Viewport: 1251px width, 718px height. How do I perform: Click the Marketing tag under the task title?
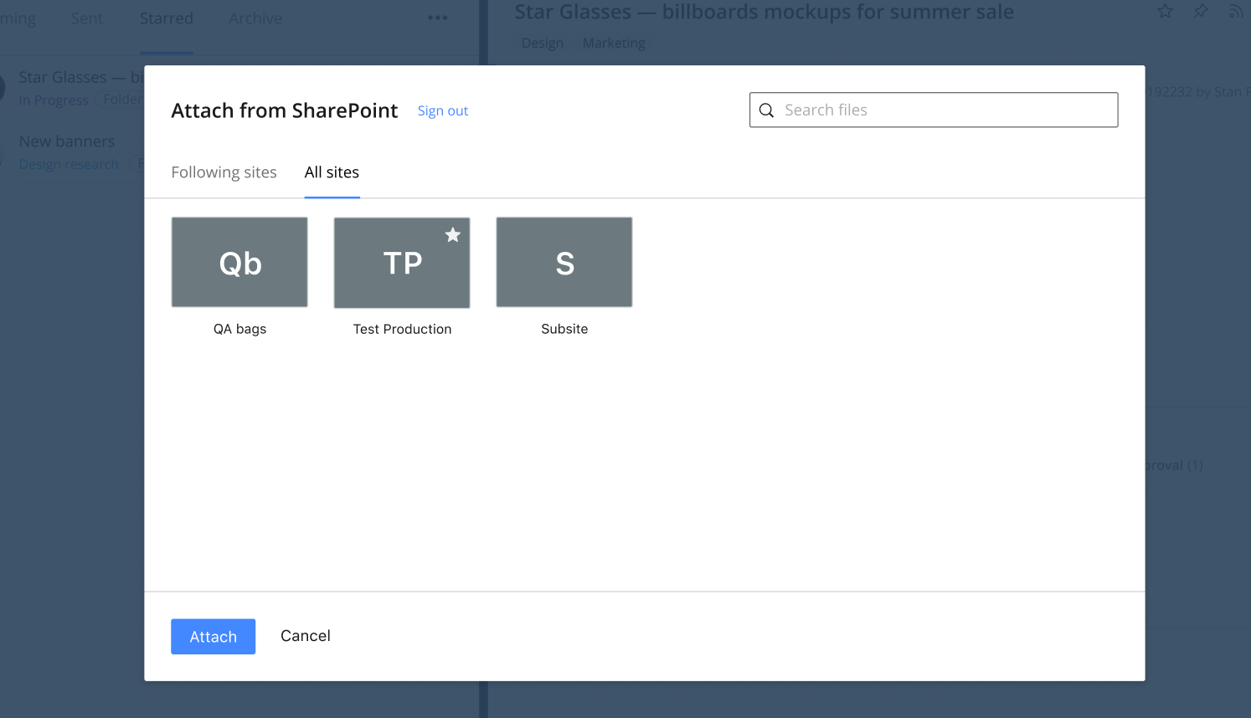point(614,43)
